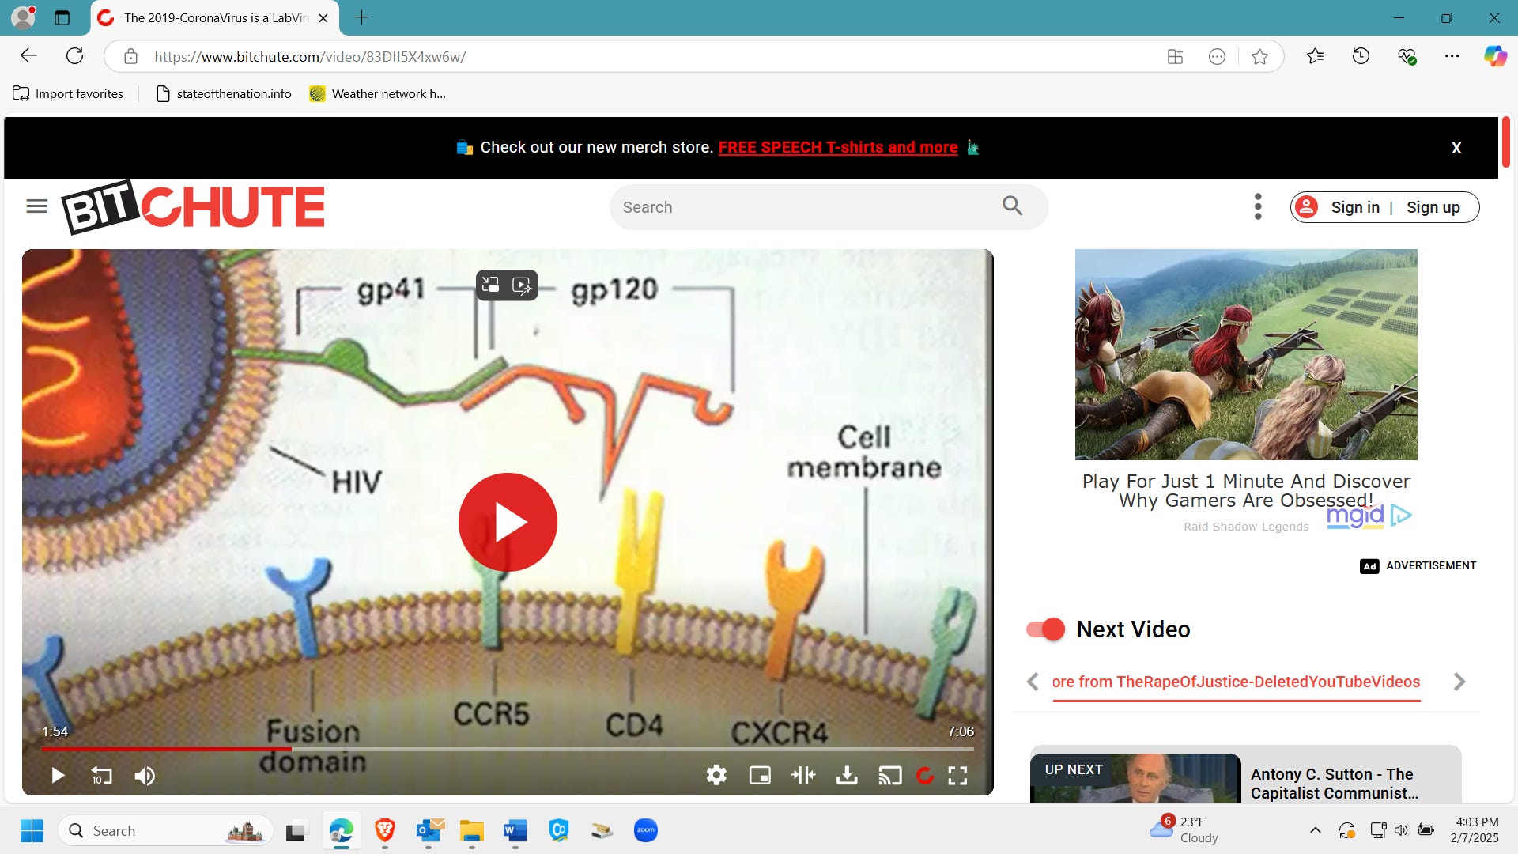The height and width of the screenshot is (854, 1518).
Task: Click the Sign up link
Action: pyautogui.click(x=1433, y=207)
